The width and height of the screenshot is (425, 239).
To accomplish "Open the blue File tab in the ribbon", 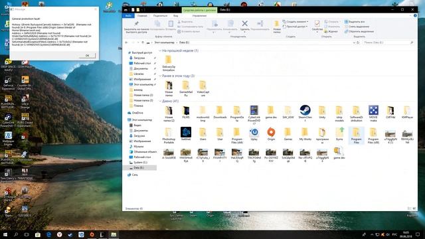I will [128, 16].
